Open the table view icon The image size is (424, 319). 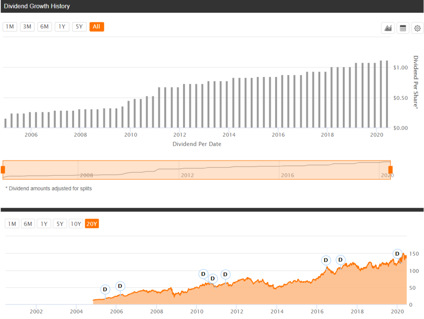[403, 28]
